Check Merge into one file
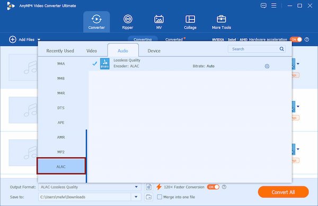Image resolution: width=318 pixels, height=206 pixels. 160,197
